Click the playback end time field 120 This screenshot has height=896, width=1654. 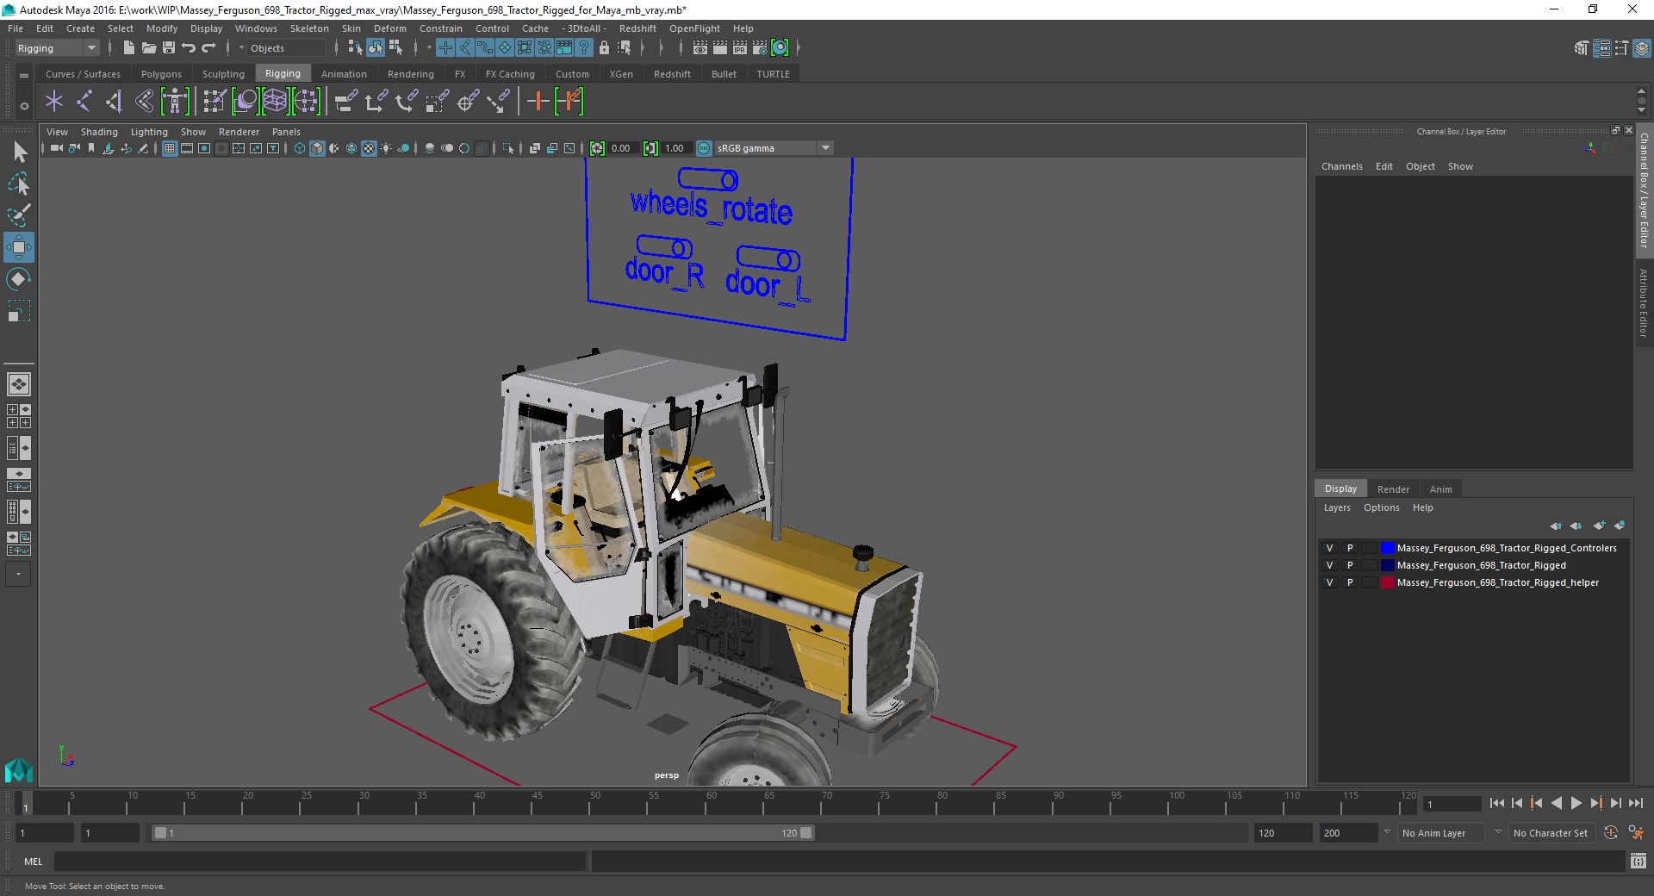pos(1282,833)
